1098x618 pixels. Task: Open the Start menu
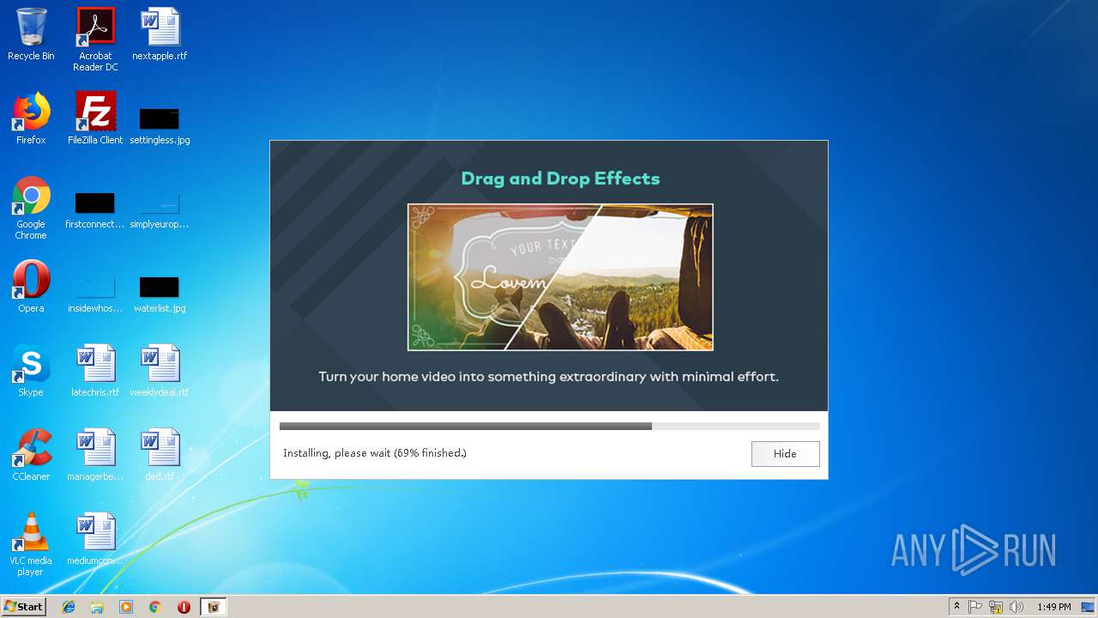(x=24, y=607)
